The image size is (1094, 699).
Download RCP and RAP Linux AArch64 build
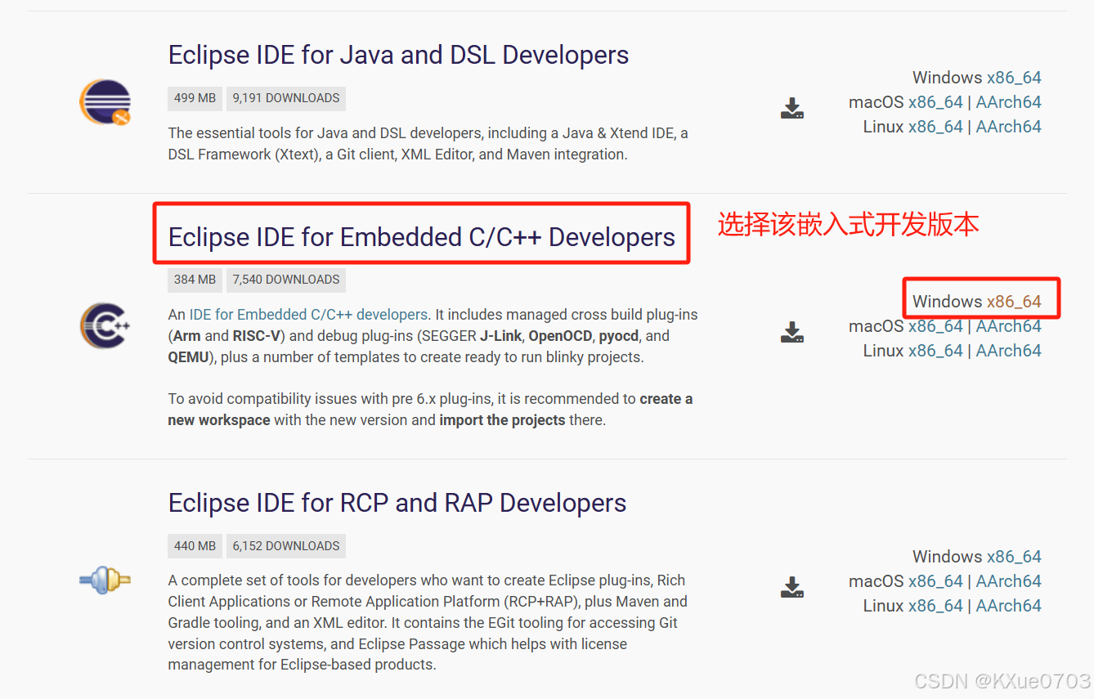point(1009,606)
